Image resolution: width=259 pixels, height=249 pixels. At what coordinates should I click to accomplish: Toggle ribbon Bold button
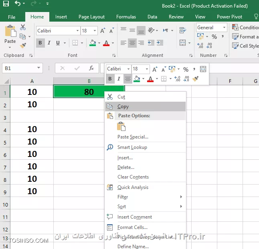(40, 43)
